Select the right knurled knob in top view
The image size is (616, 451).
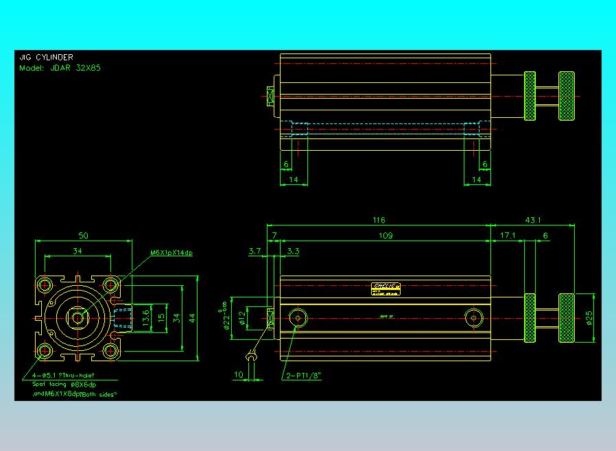point(567,96)
